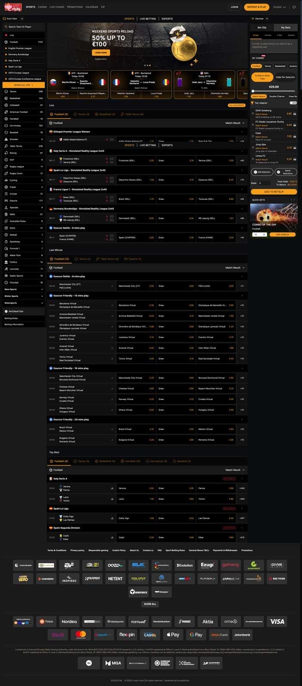Image resolution: width=302 pixels, height=686 pixels.
Task: Select Football chip in My Combo
Action: pyautogui.click(x=256, y=66)
